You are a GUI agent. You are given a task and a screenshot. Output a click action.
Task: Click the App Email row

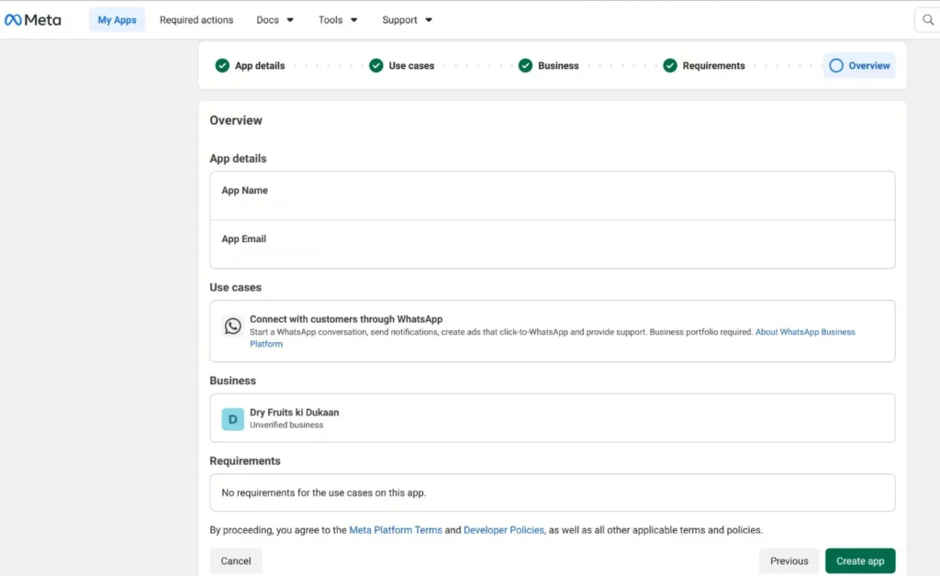pos(552,244)
